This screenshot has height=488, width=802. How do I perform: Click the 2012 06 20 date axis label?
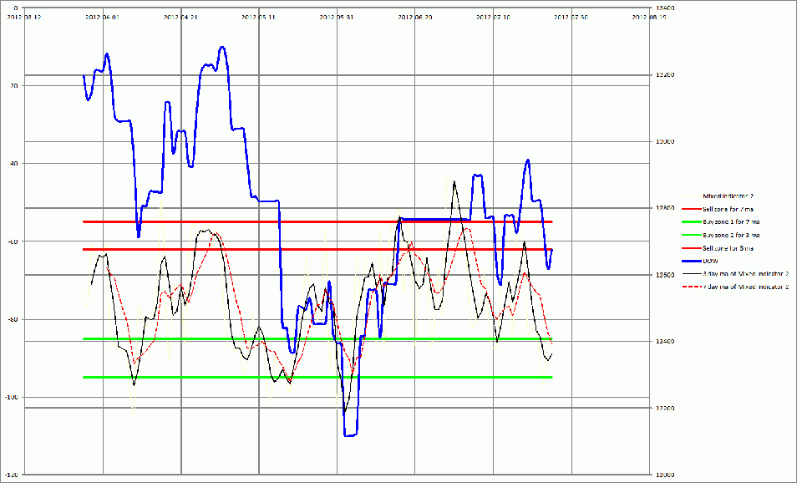click(415, 17)
